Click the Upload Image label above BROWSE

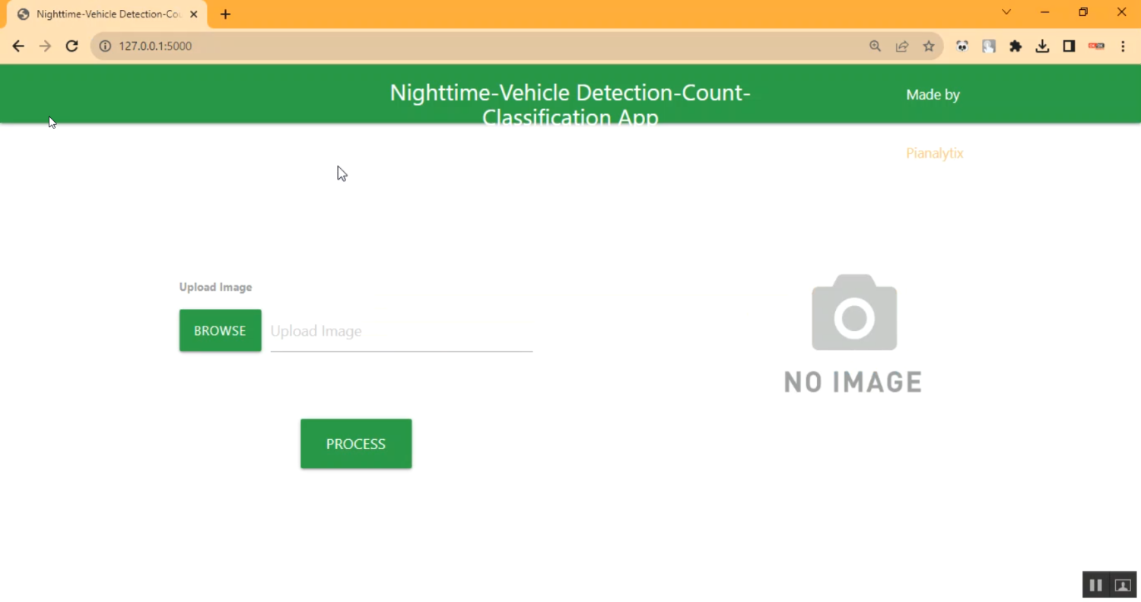(x=215, y=287)
